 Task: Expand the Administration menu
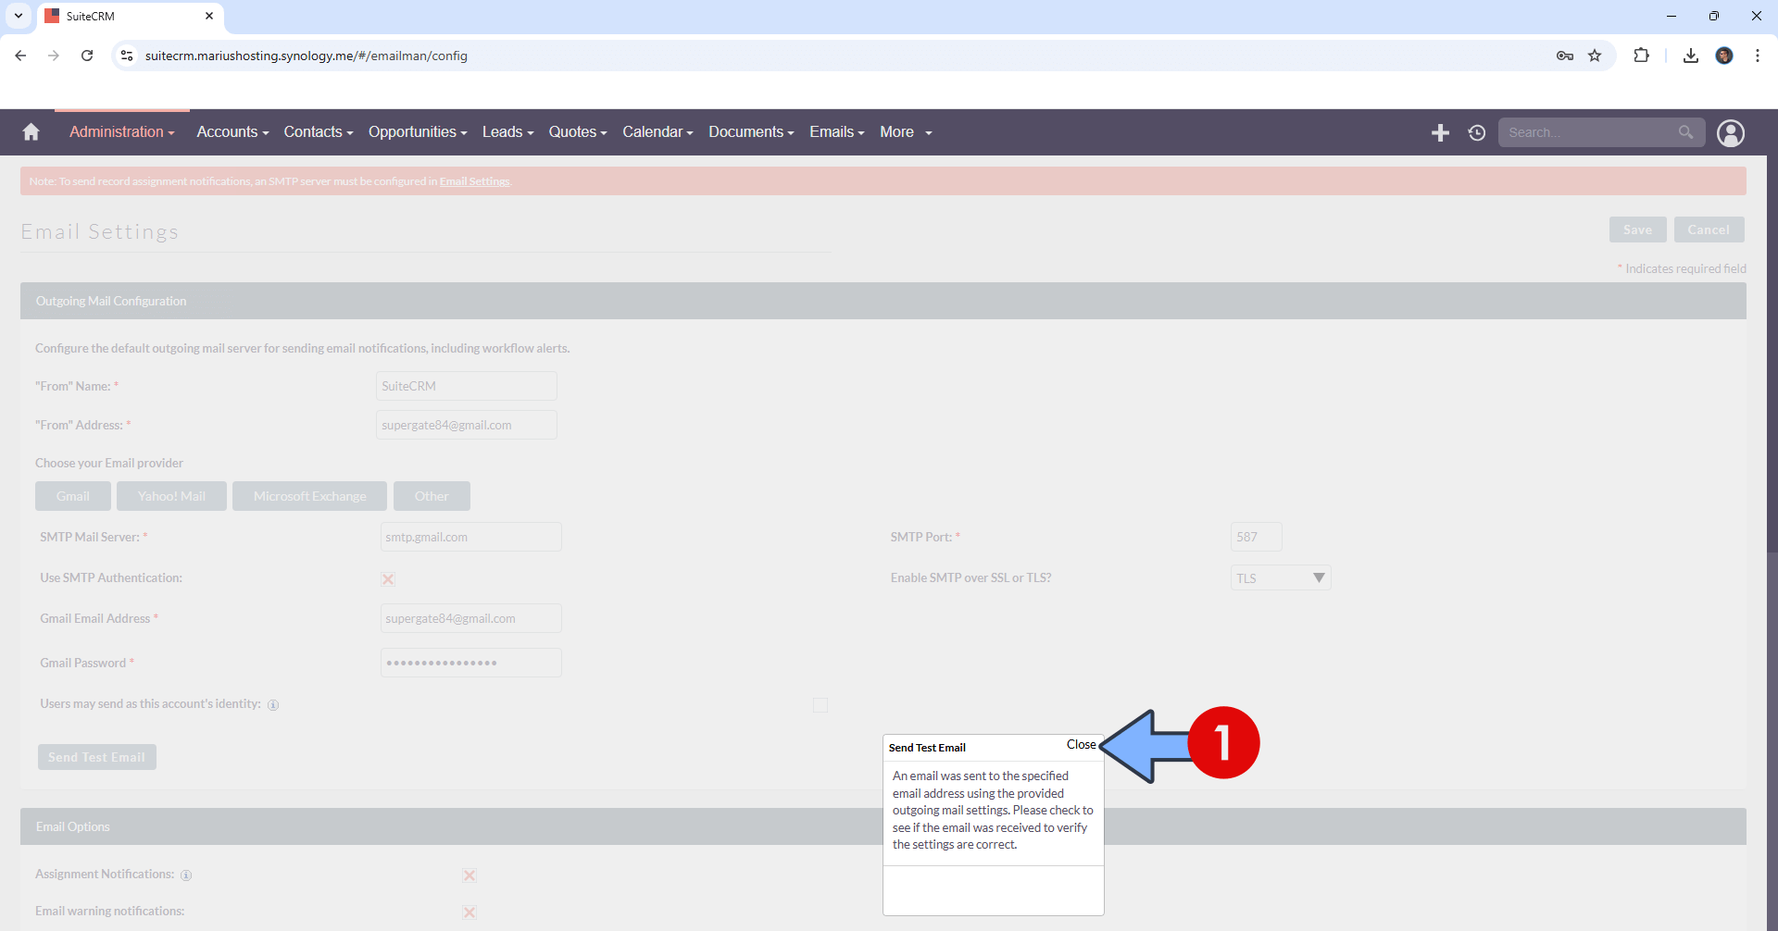(122, 132)
